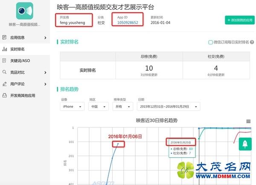256x185 pixels.
Task: Click developer name feng yousheng
Action: (73, 23)
